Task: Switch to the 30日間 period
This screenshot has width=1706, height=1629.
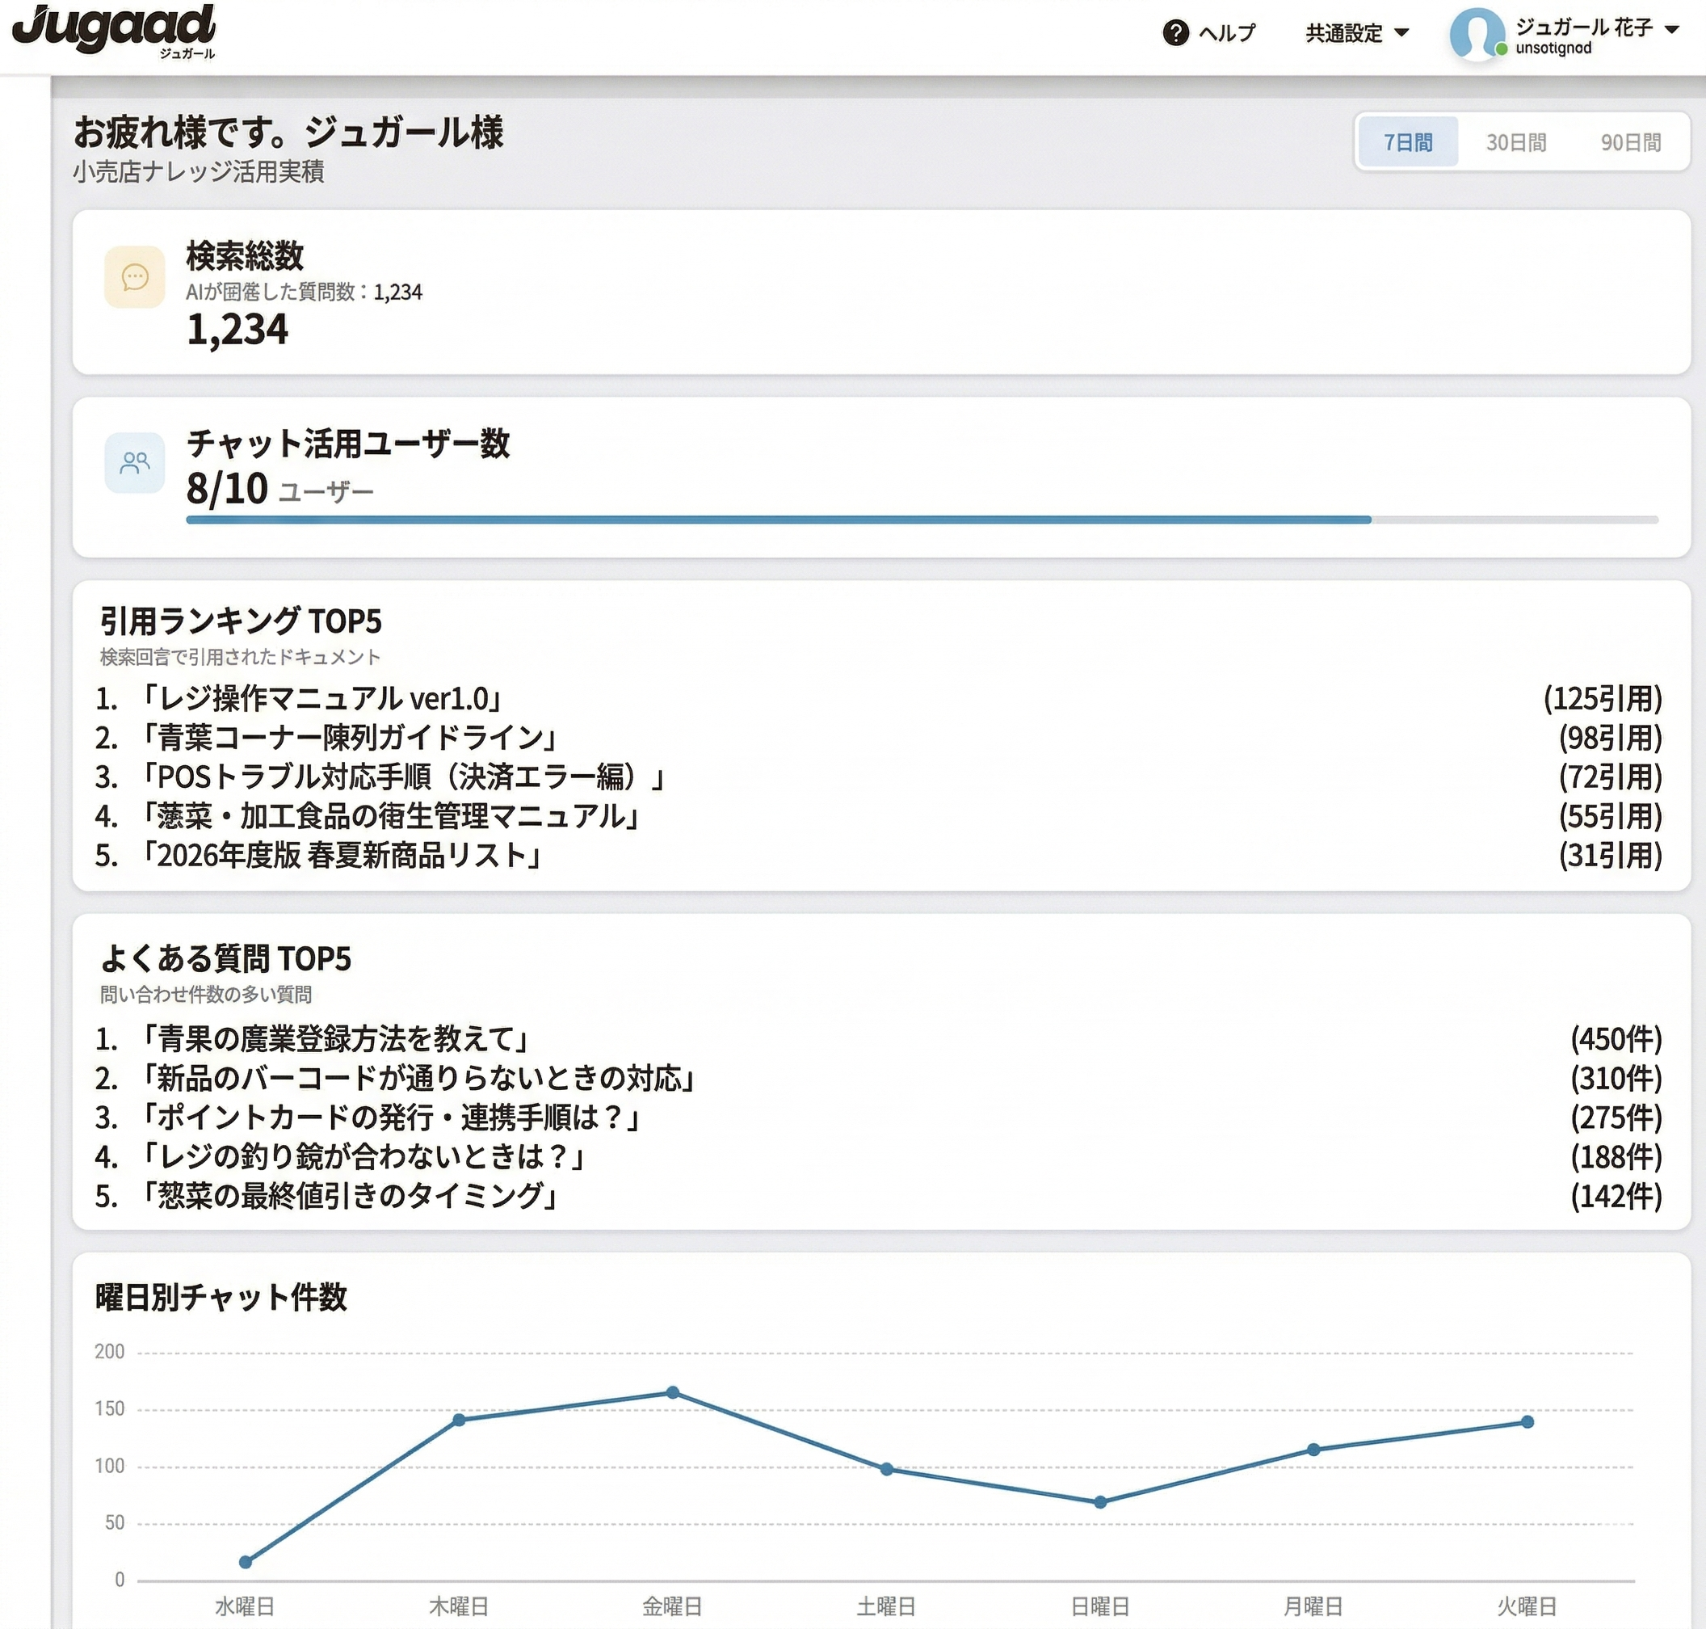Action: [1516, 142]
